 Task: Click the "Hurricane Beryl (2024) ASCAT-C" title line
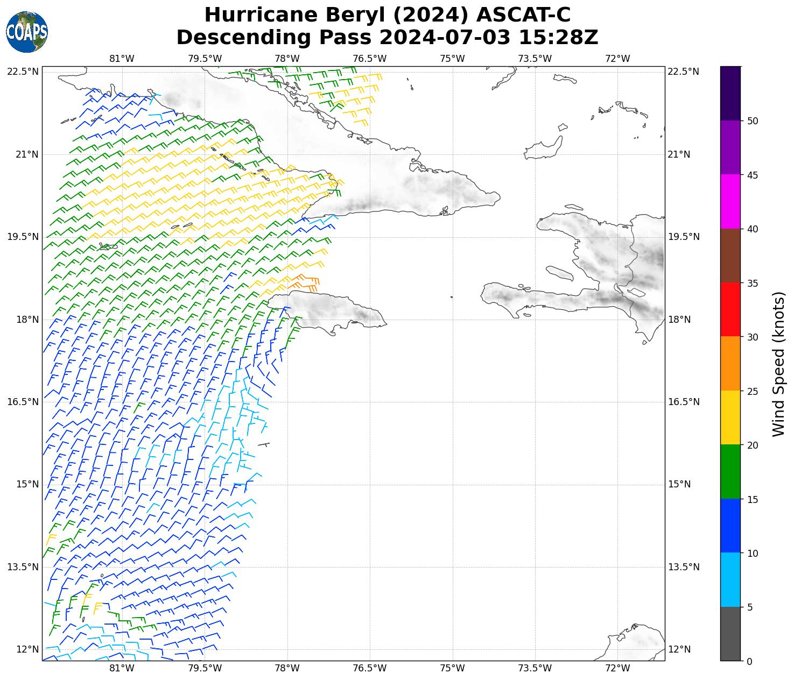[x=387, y=15]
